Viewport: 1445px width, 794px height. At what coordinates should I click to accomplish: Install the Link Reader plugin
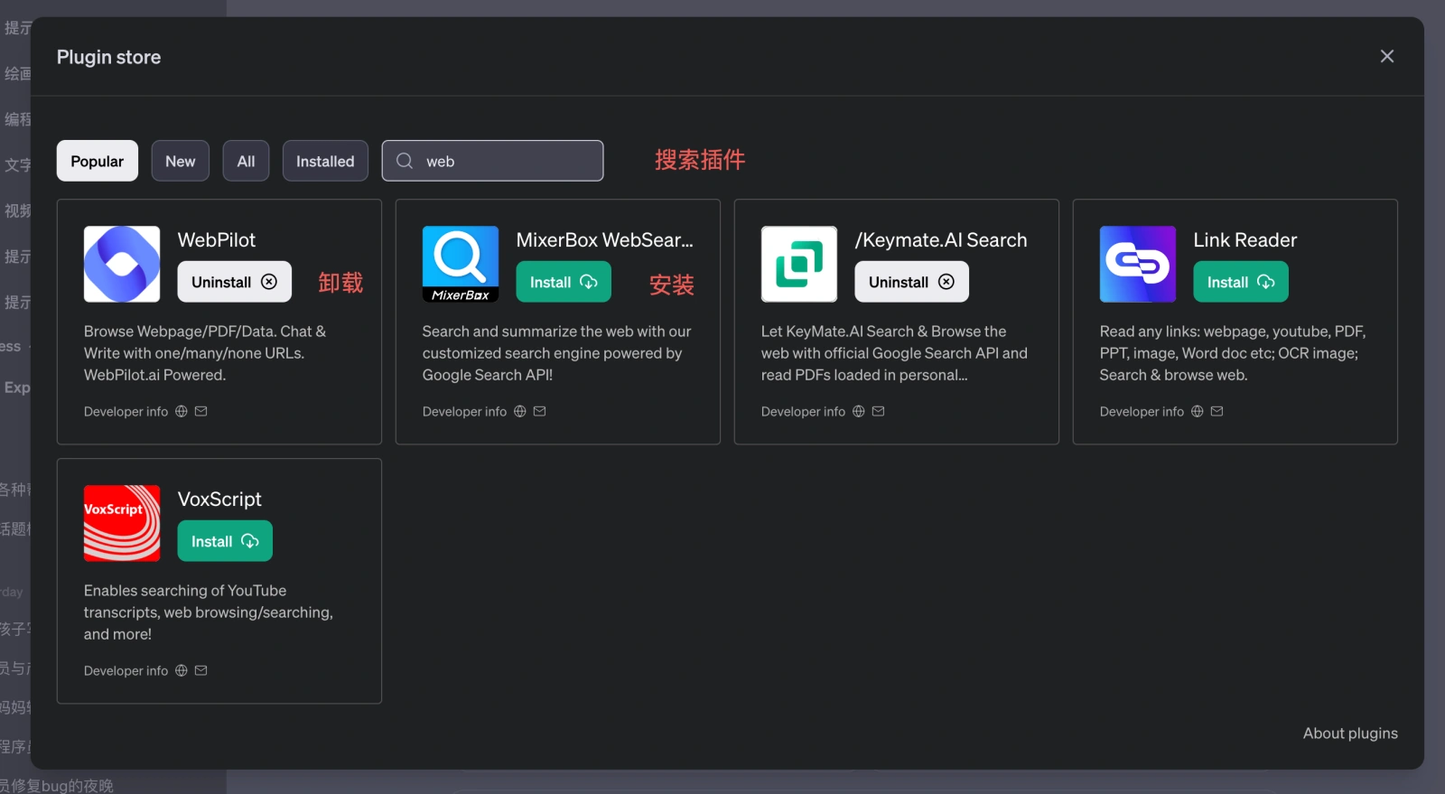tap(1241, 282)
